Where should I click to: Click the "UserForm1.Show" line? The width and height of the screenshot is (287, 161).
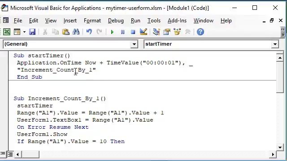click(42, 134)
